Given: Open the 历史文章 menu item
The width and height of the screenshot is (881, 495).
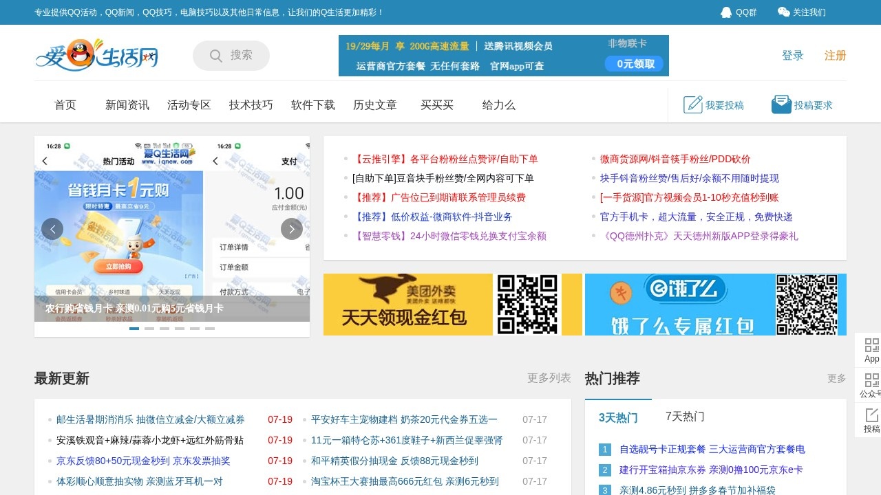Looking at the screenshot, I should pyautogui.click(x=375, y=105).
